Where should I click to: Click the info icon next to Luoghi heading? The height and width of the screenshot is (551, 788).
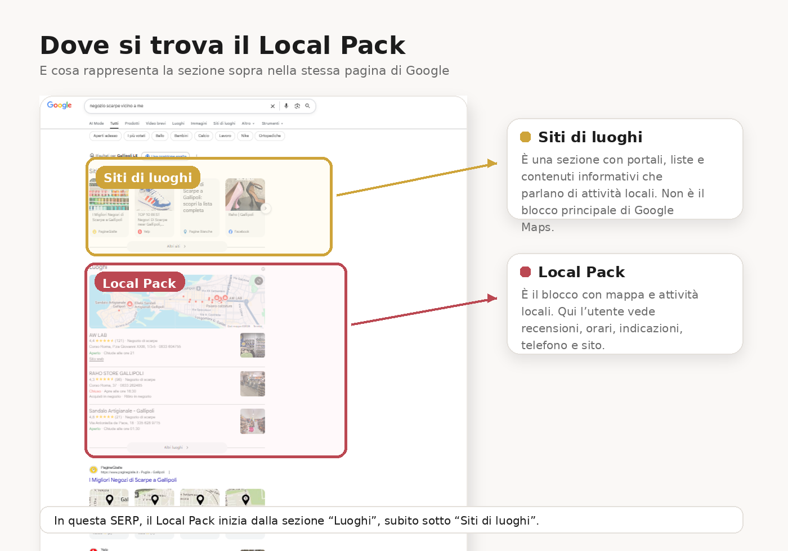click(x=263, y=269)
